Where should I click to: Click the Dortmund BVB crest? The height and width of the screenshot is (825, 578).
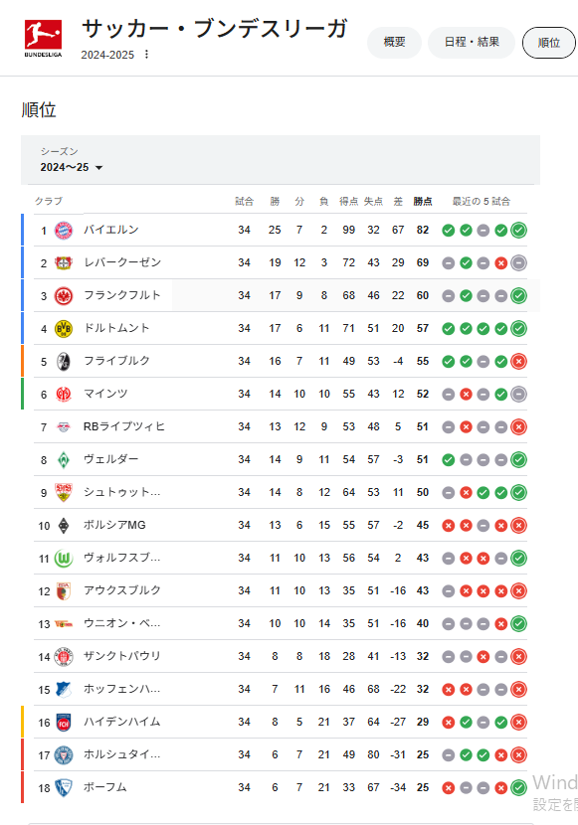pyautogui.click(x=64, y=329)
